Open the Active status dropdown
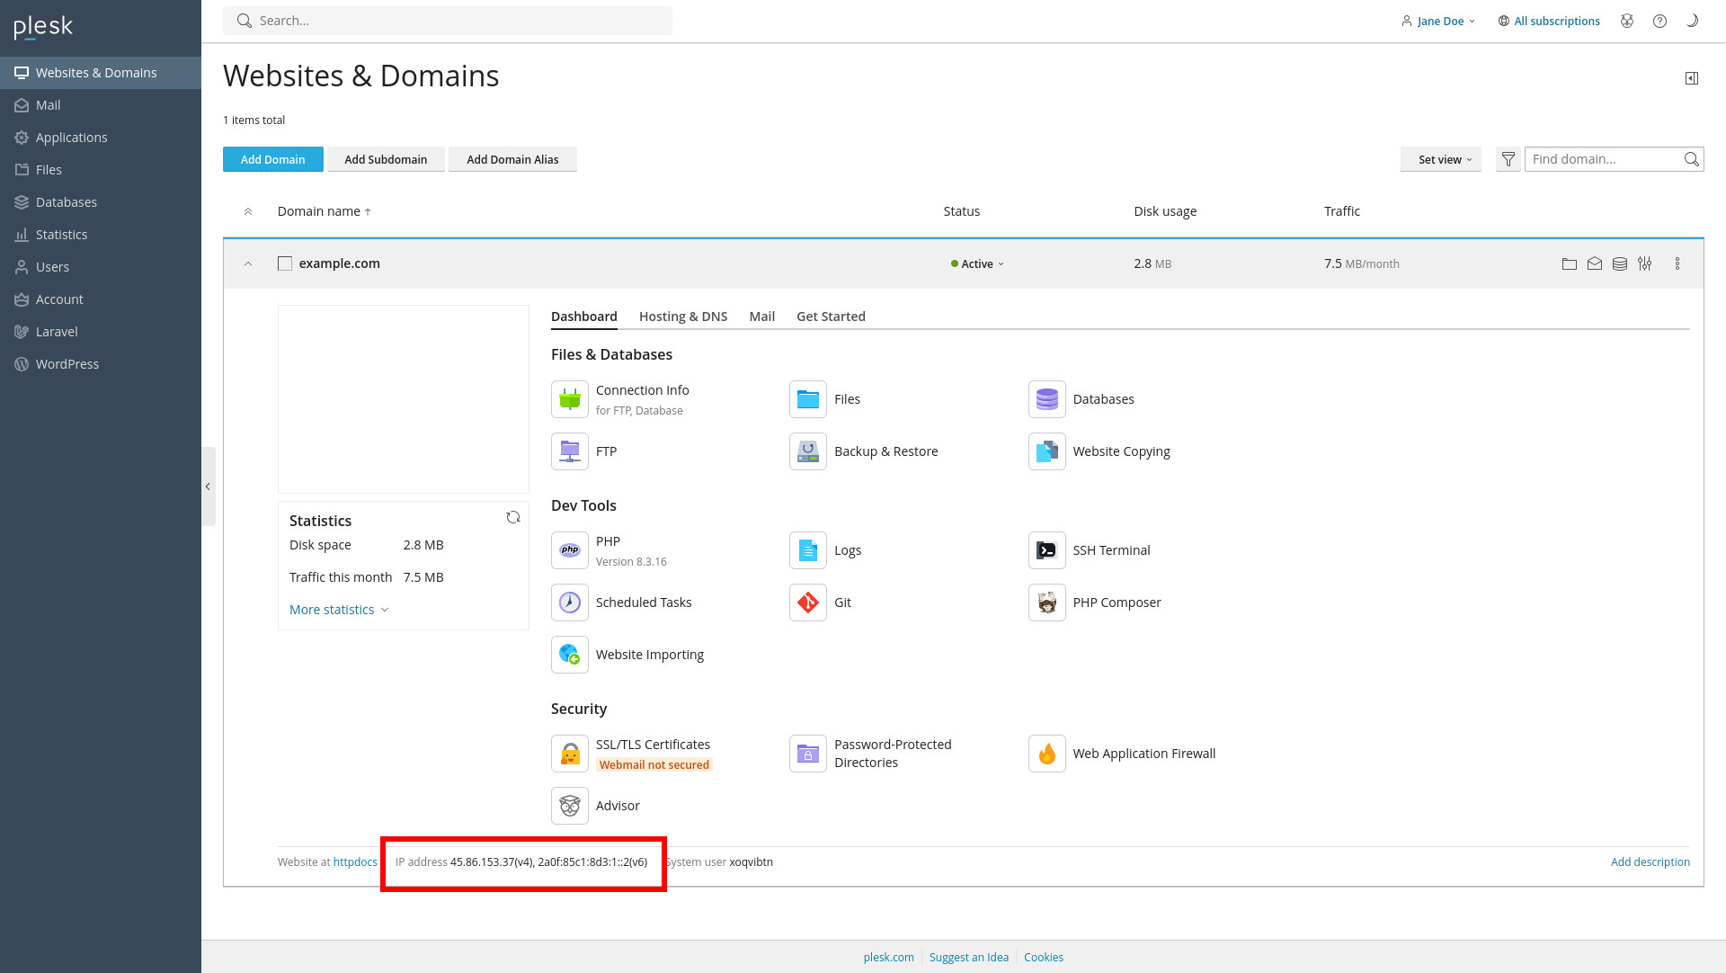 (977, 263)
